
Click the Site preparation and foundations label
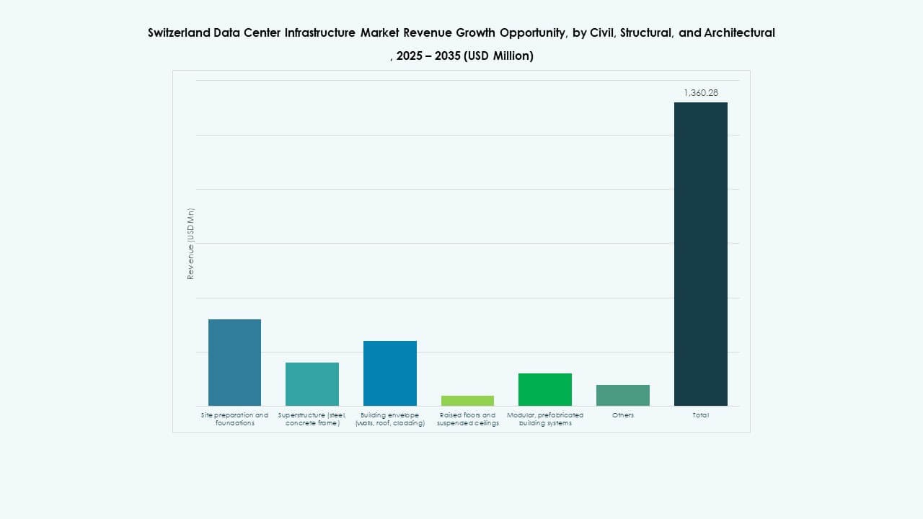pyautogui.click(x=234, y=419)
